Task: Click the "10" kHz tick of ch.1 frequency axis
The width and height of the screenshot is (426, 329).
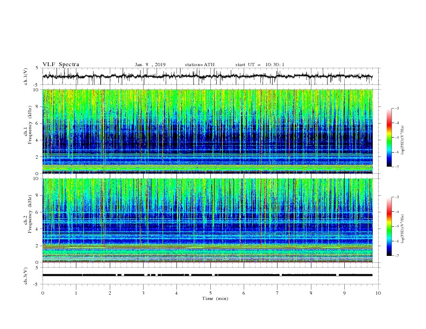Action: coord(37,90)
